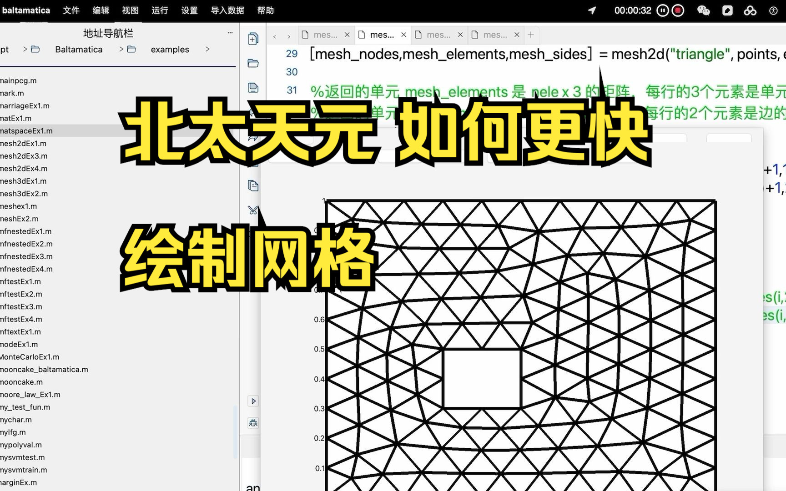Click the open folder toolbar icon
Image resolution: width=786 pixels, height=491 pixels.
253,63
